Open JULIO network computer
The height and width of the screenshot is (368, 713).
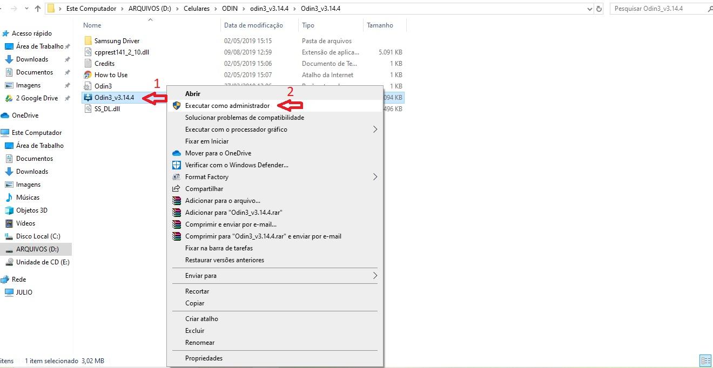pyautogui.click(x=24, y=292)
